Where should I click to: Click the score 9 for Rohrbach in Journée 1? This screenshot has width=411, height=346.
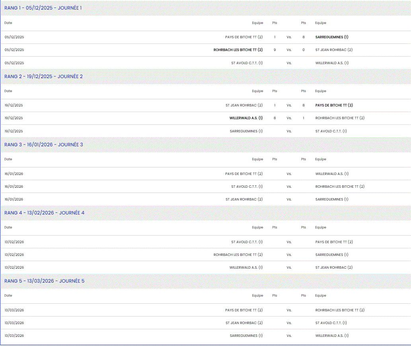[275, 50]
